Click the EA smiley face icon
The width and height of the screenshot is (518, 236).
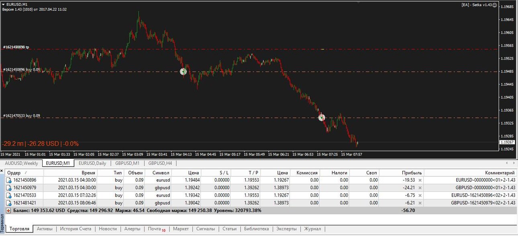pos(495,5)
